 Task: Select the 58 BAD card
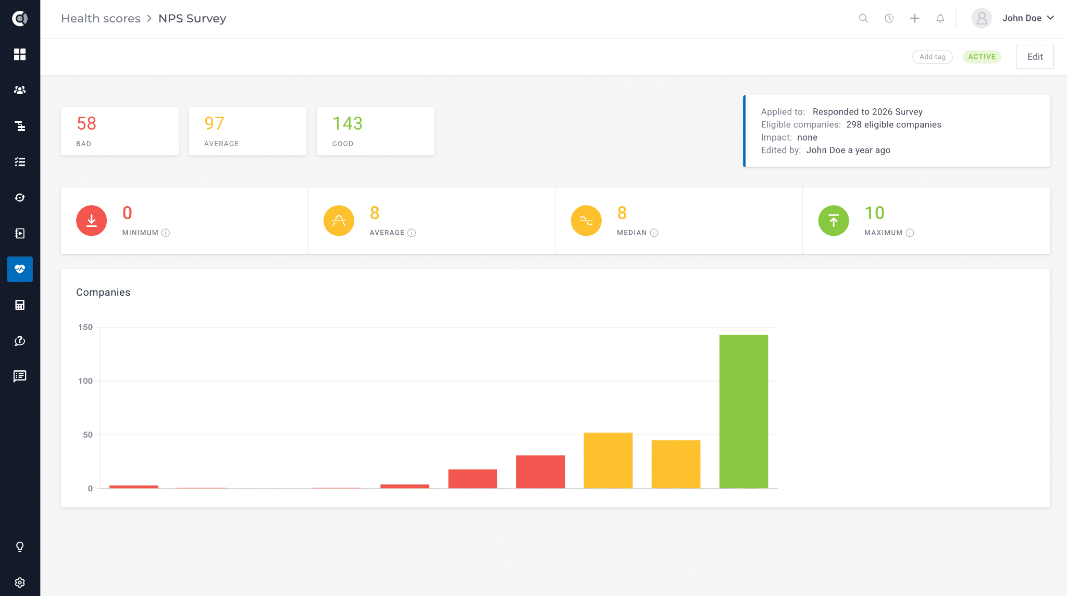click(120, 131)
